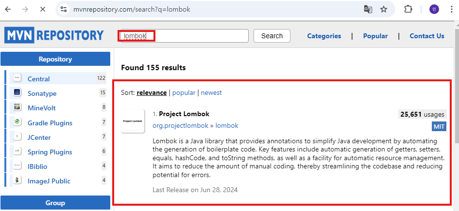This screenshot has height=211, width=459.
Task: Sort results by popular
Action: pos(184,93)
